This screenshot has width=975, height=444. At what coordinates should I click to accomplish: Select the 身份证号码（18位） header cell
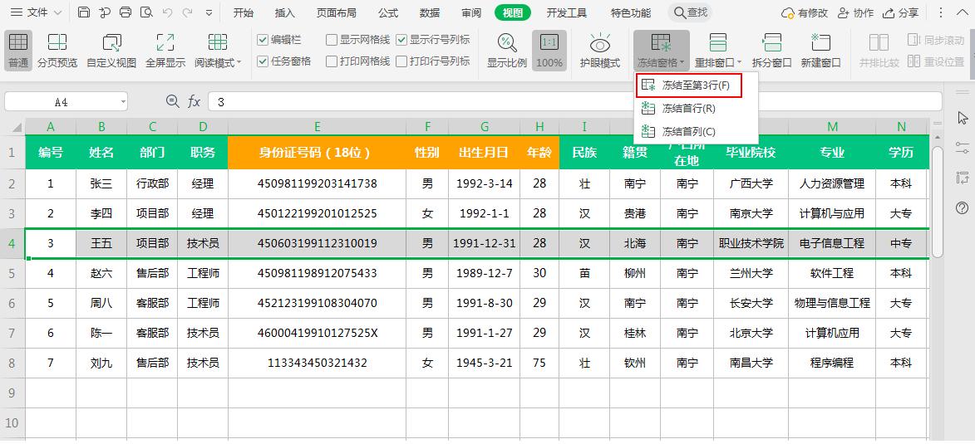318,153
